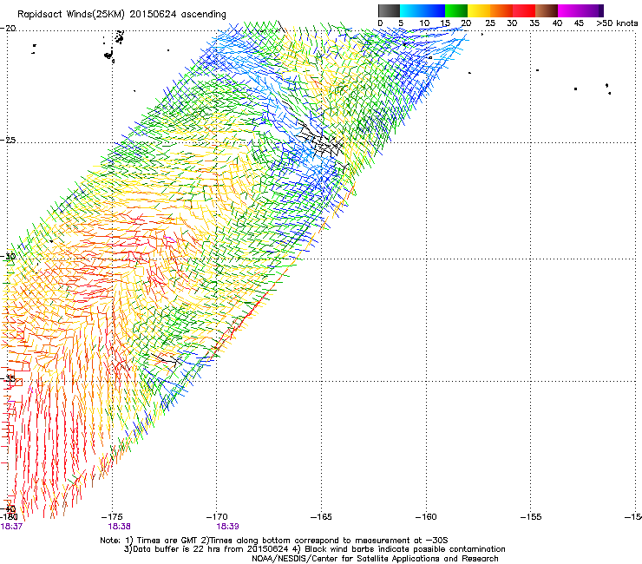The height and width of the screenshot is (564, 642).
Task: Click the -160 longitude axis label
Action: [x=426, y=517]
